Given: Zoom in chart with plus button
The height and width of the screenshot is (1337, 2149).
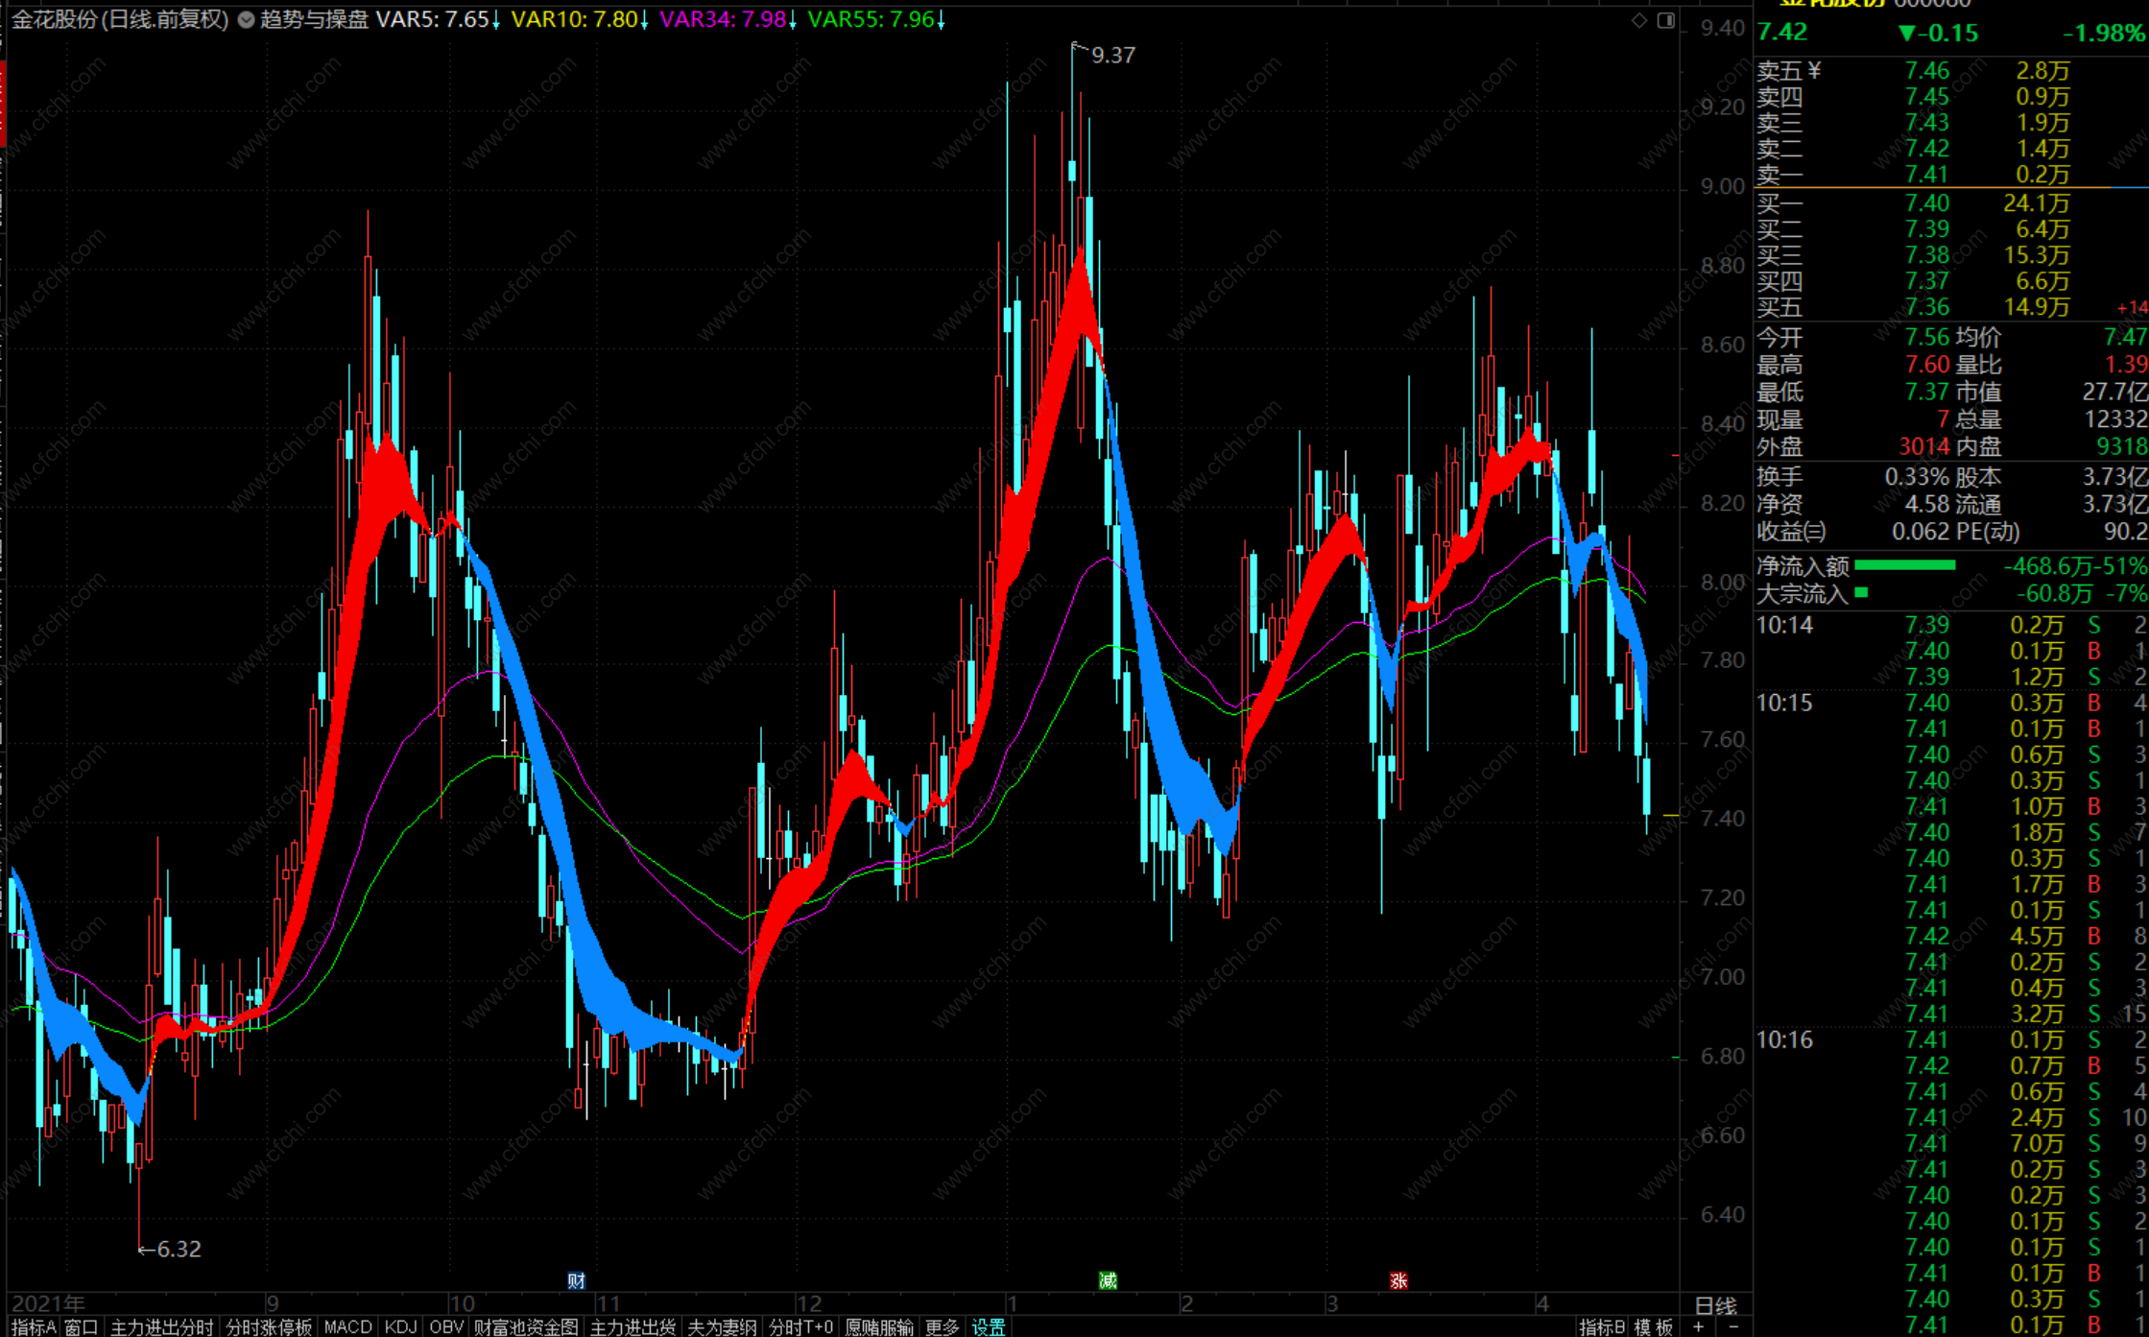Looking at the screenshot, I should point(1700,1326).
